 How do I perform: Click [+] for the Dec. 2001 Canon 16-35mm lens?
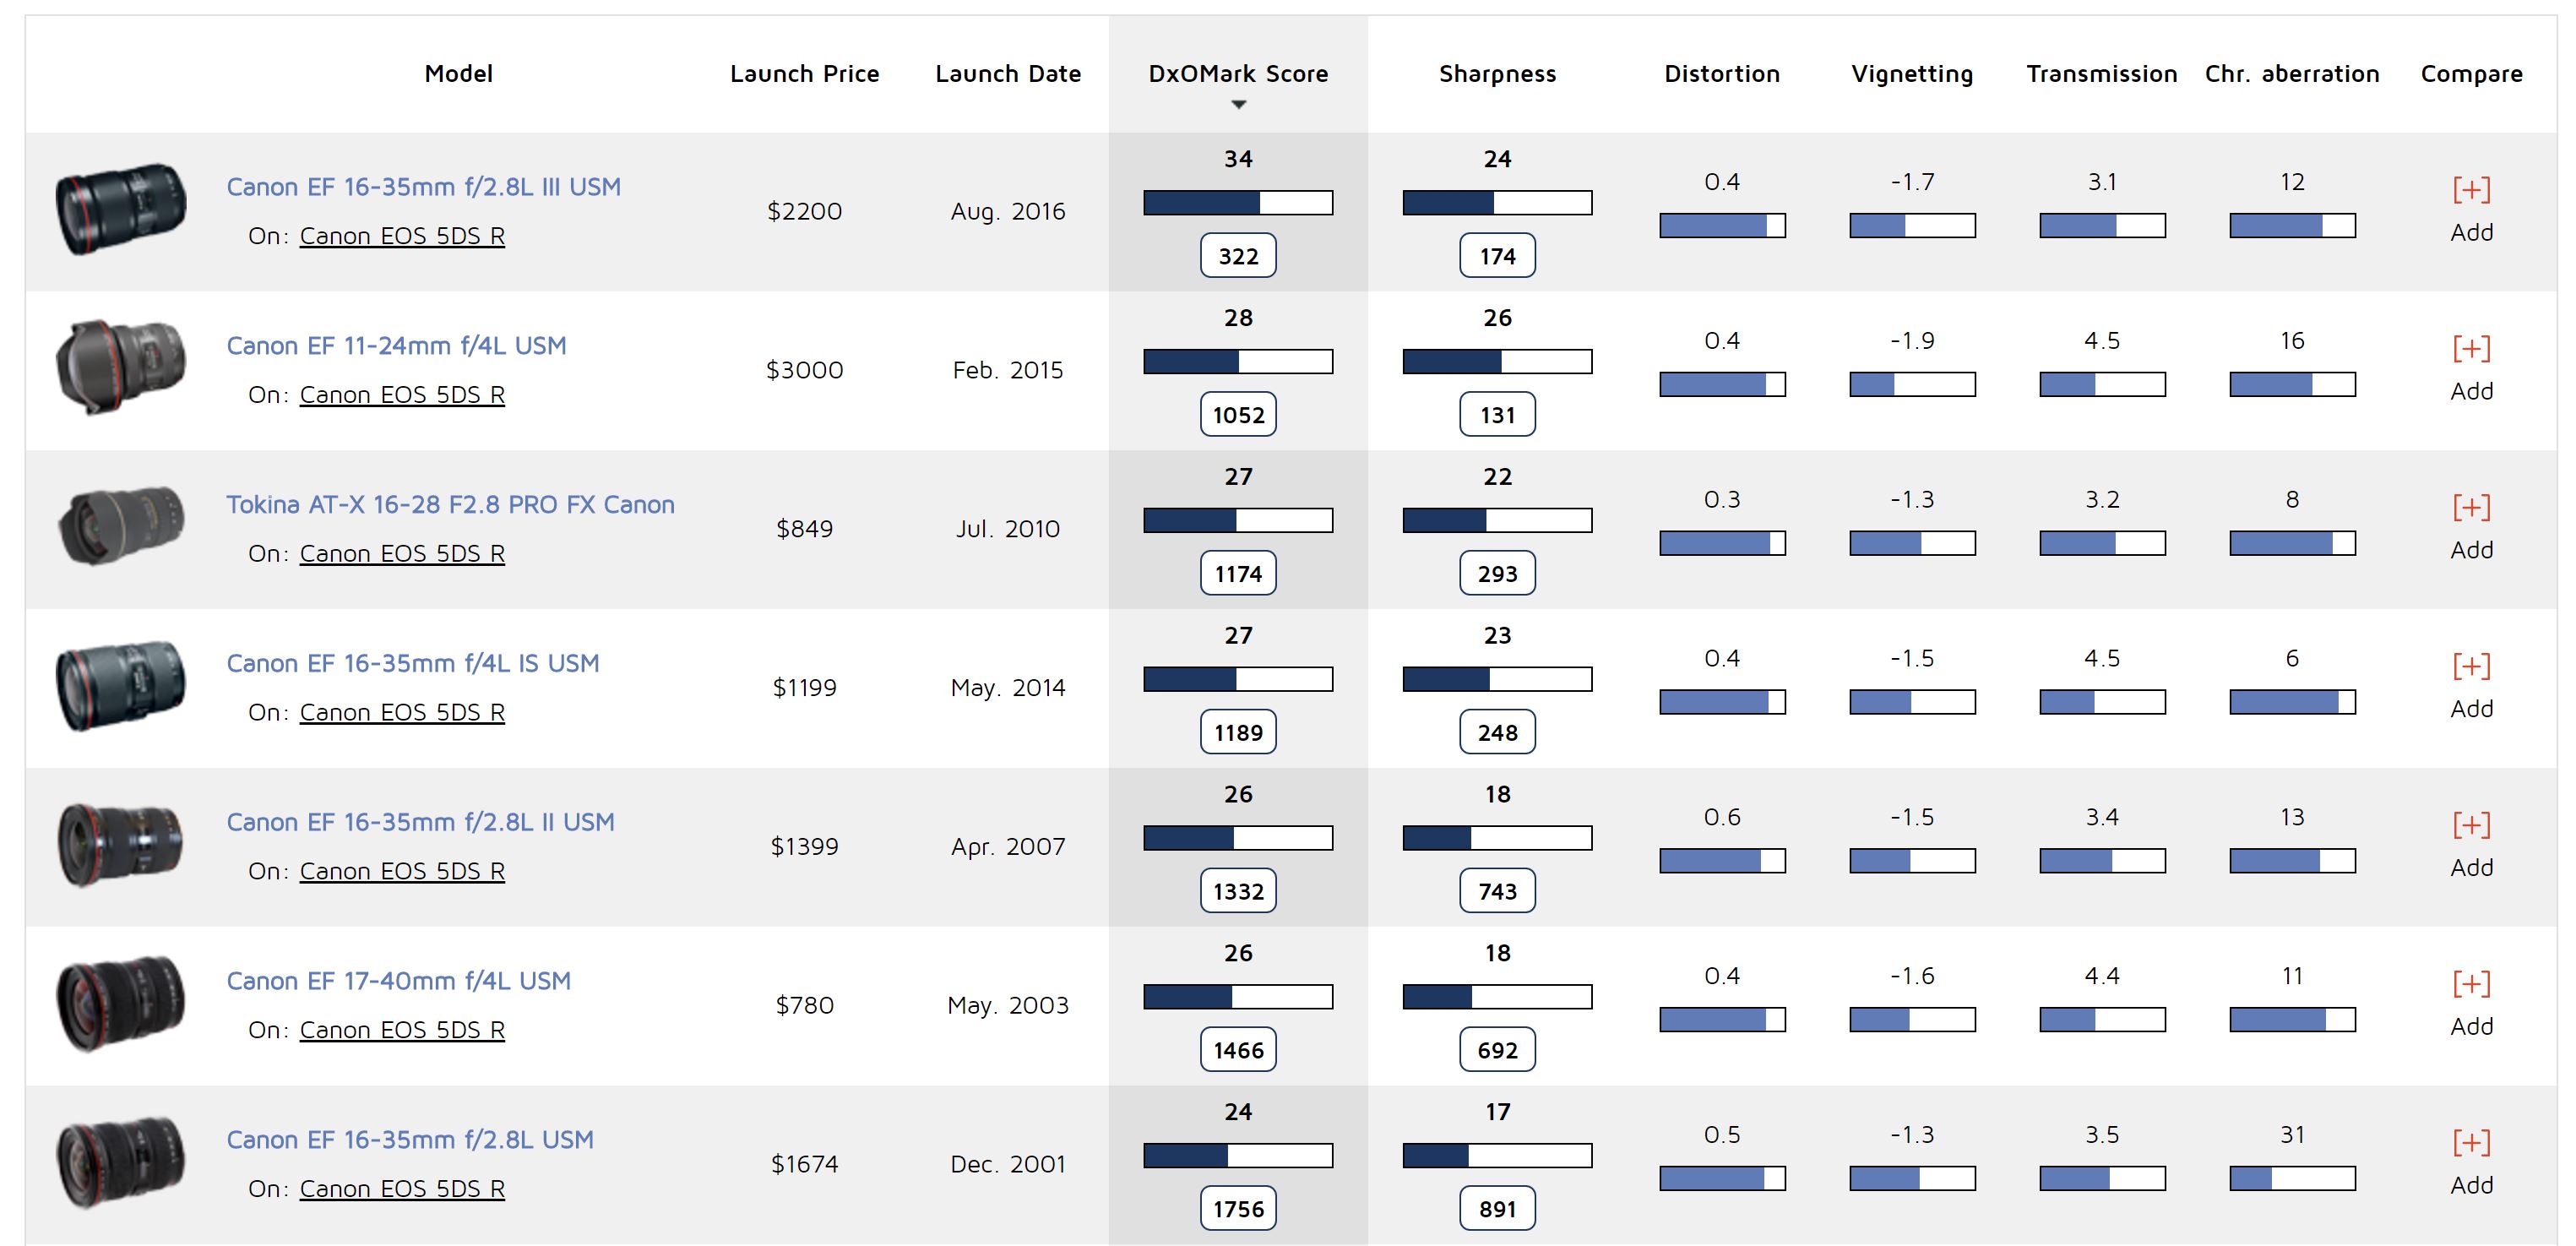(2470, 1143)
